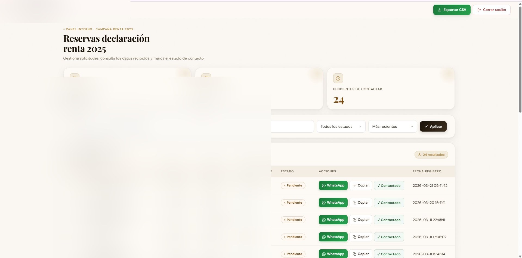Click the clock icon in Pendientes card
This screenshot has height=258, width=522.
point(338,78)
